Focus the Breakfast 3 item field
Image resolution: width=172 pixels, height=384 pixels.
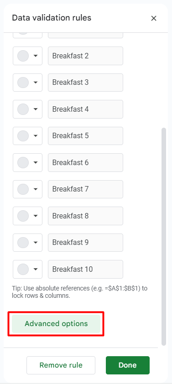85,83
